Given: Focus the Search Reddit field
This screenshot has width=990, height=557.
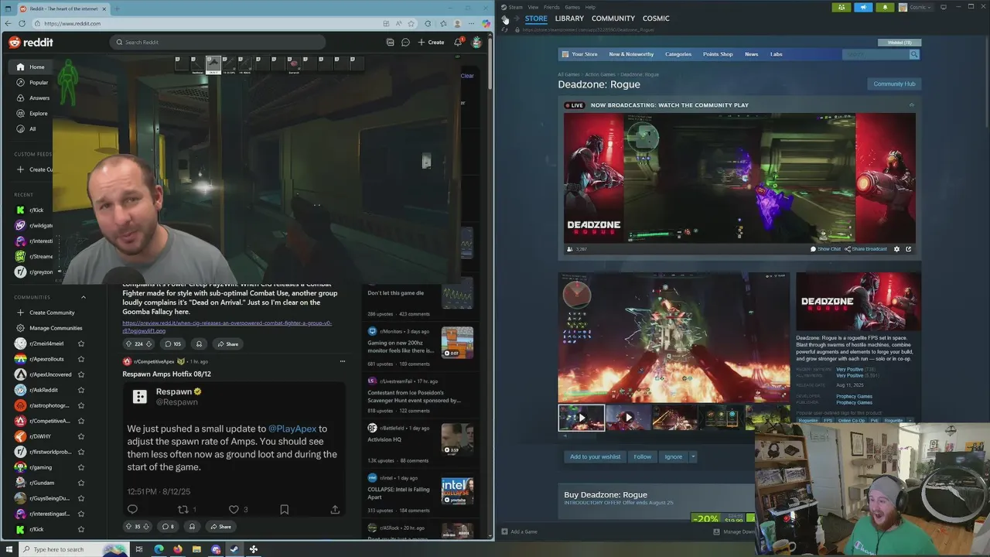Looking at the screenshot, I should (217, 43).
